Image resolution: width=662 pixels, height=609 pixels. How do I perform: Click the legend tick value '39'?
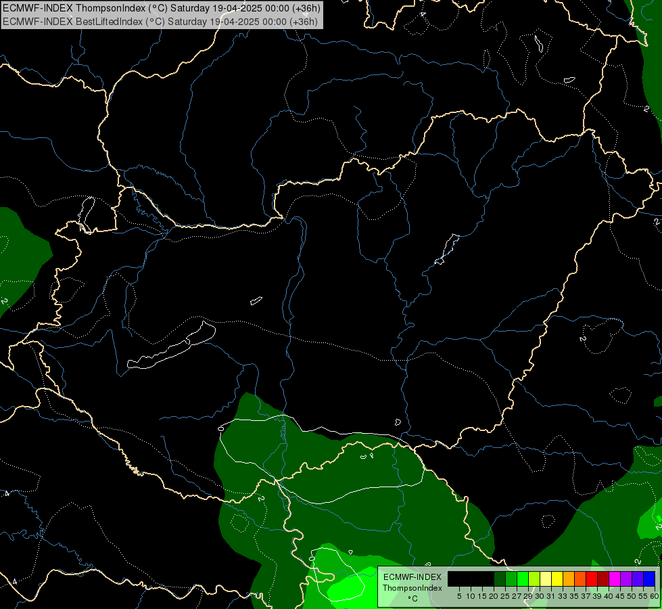[x=597, y=596]
